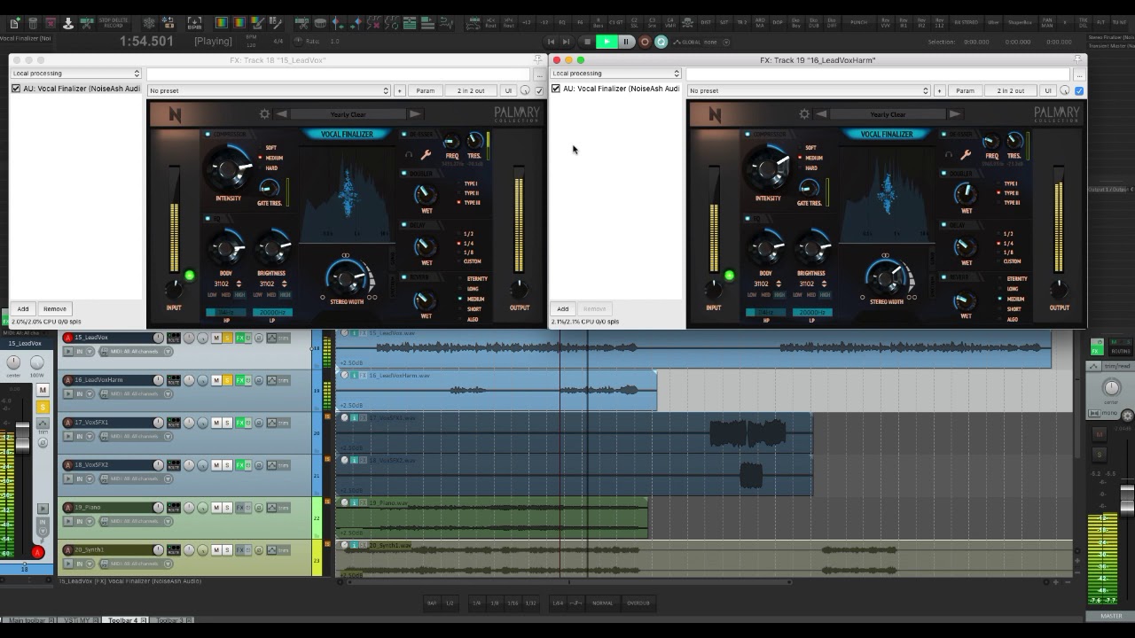1135x638 pixels.
Task: Click Stereo Width knob in LeadVoxHarm plugin
Action: (885, 277)
